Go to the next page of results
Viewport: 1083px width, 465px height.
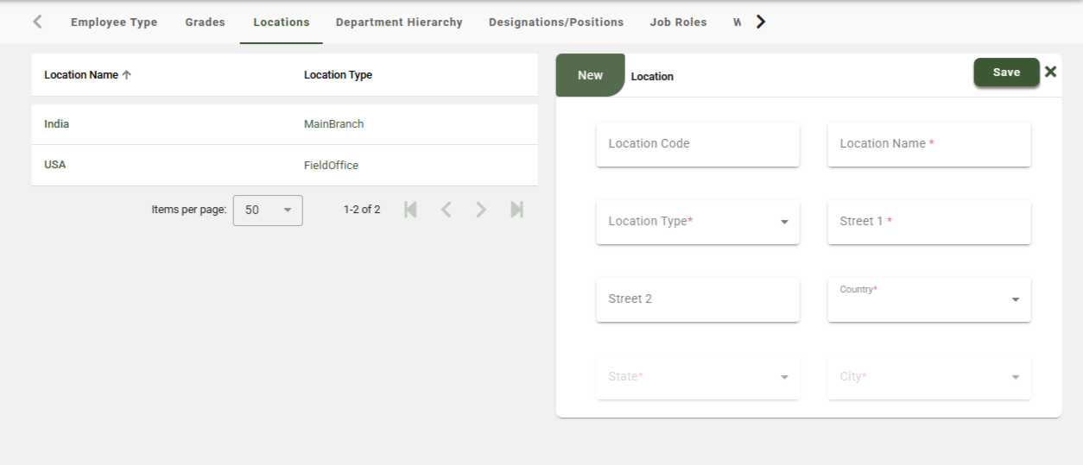(481, 210)
